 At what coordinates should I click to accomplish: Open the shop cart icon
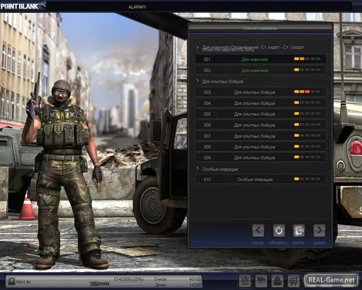(x=293, y=281)
